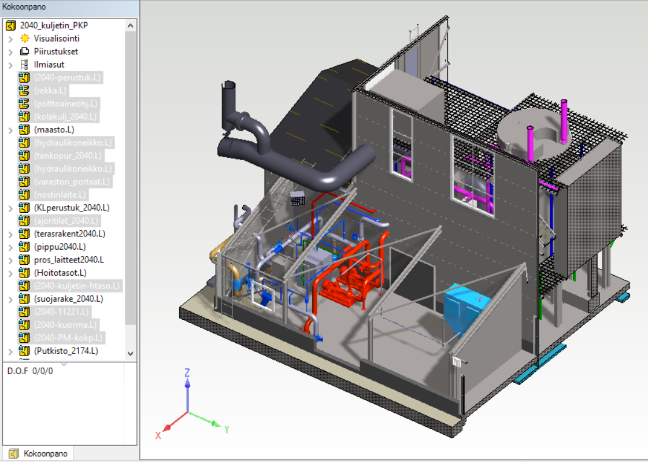Screen dimensions: 648x462
Task: Click the (nostinlaite.L) assembly icon
Action: tap(24, 195)
